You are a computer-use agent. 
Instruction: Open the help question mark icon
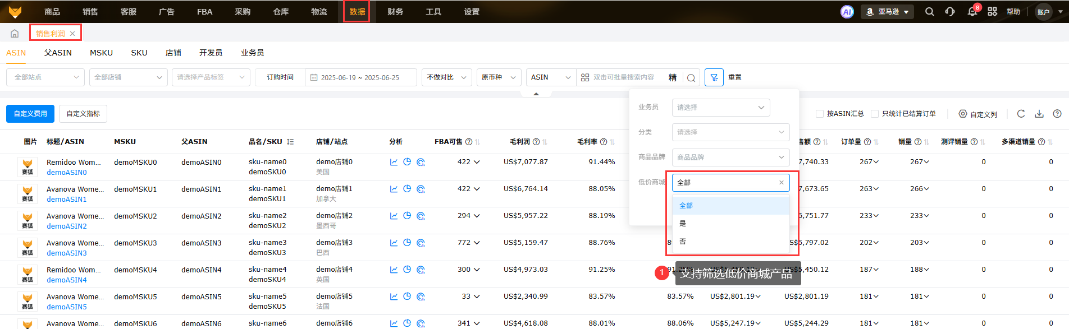[1057, 114]
